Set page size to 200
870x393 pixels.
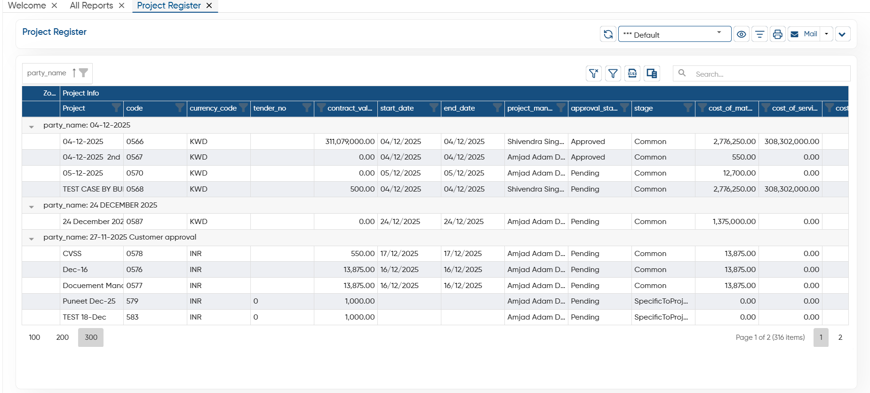(63, 337)
